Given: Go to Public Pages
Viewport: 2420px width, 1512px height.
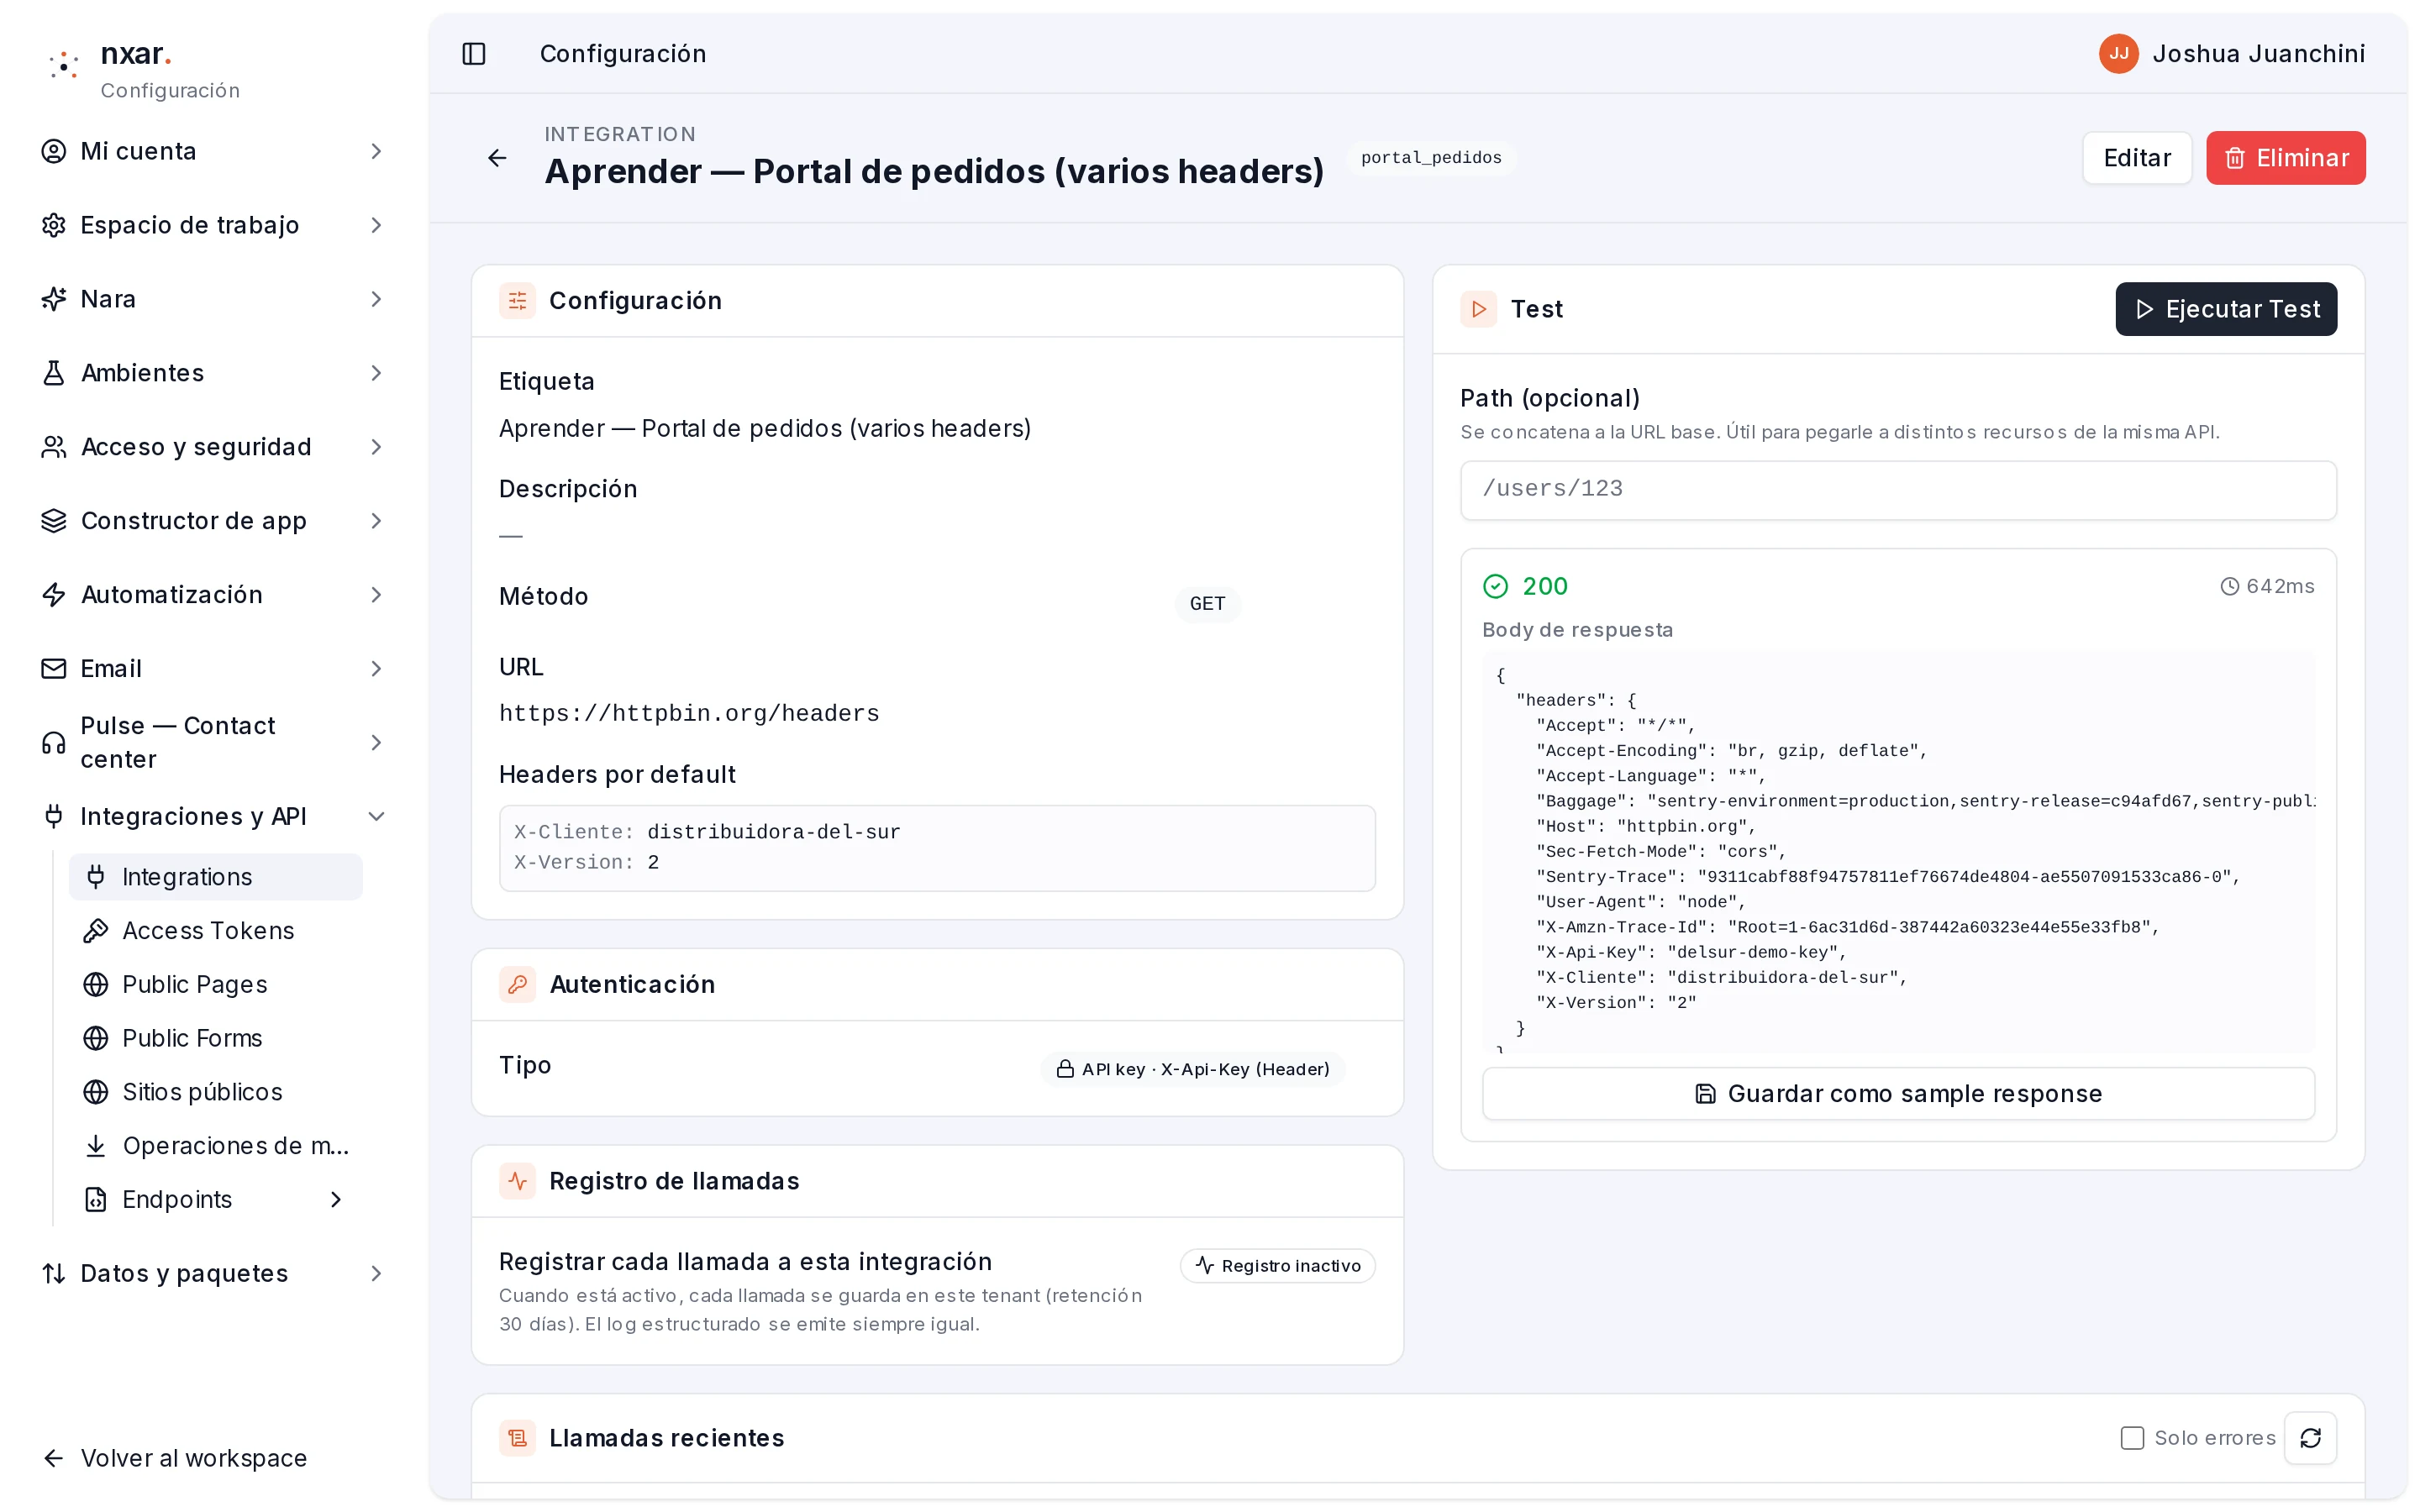Looking at the screenshot, I should tap(216, 985).
